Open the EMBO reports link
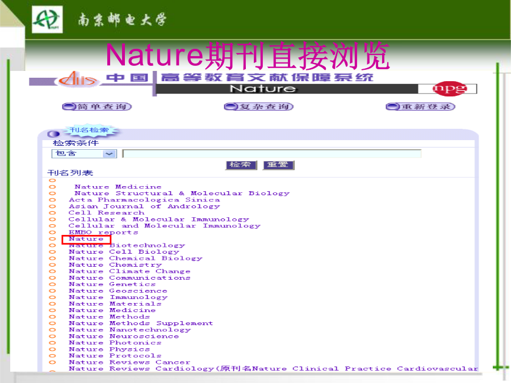Screen dimensions: 511x383 coord(104,233)
